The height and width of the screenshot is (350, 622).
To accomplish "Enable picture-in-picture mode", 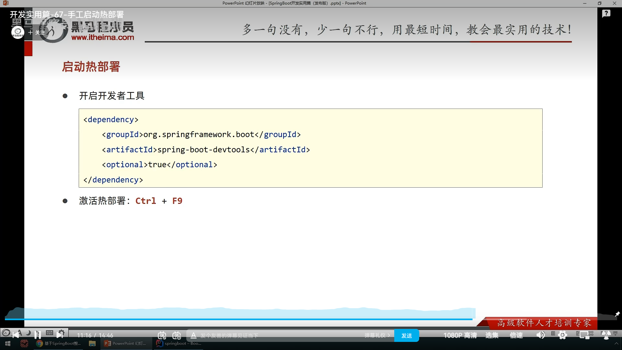I will pyautogui.click(x=584, y=335).
